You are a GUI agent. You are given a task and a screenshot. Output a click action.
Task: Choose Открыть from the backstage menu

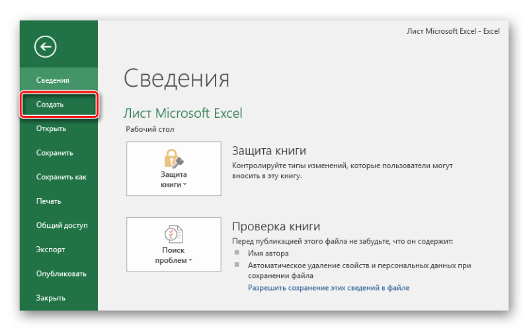coord(59,128)
